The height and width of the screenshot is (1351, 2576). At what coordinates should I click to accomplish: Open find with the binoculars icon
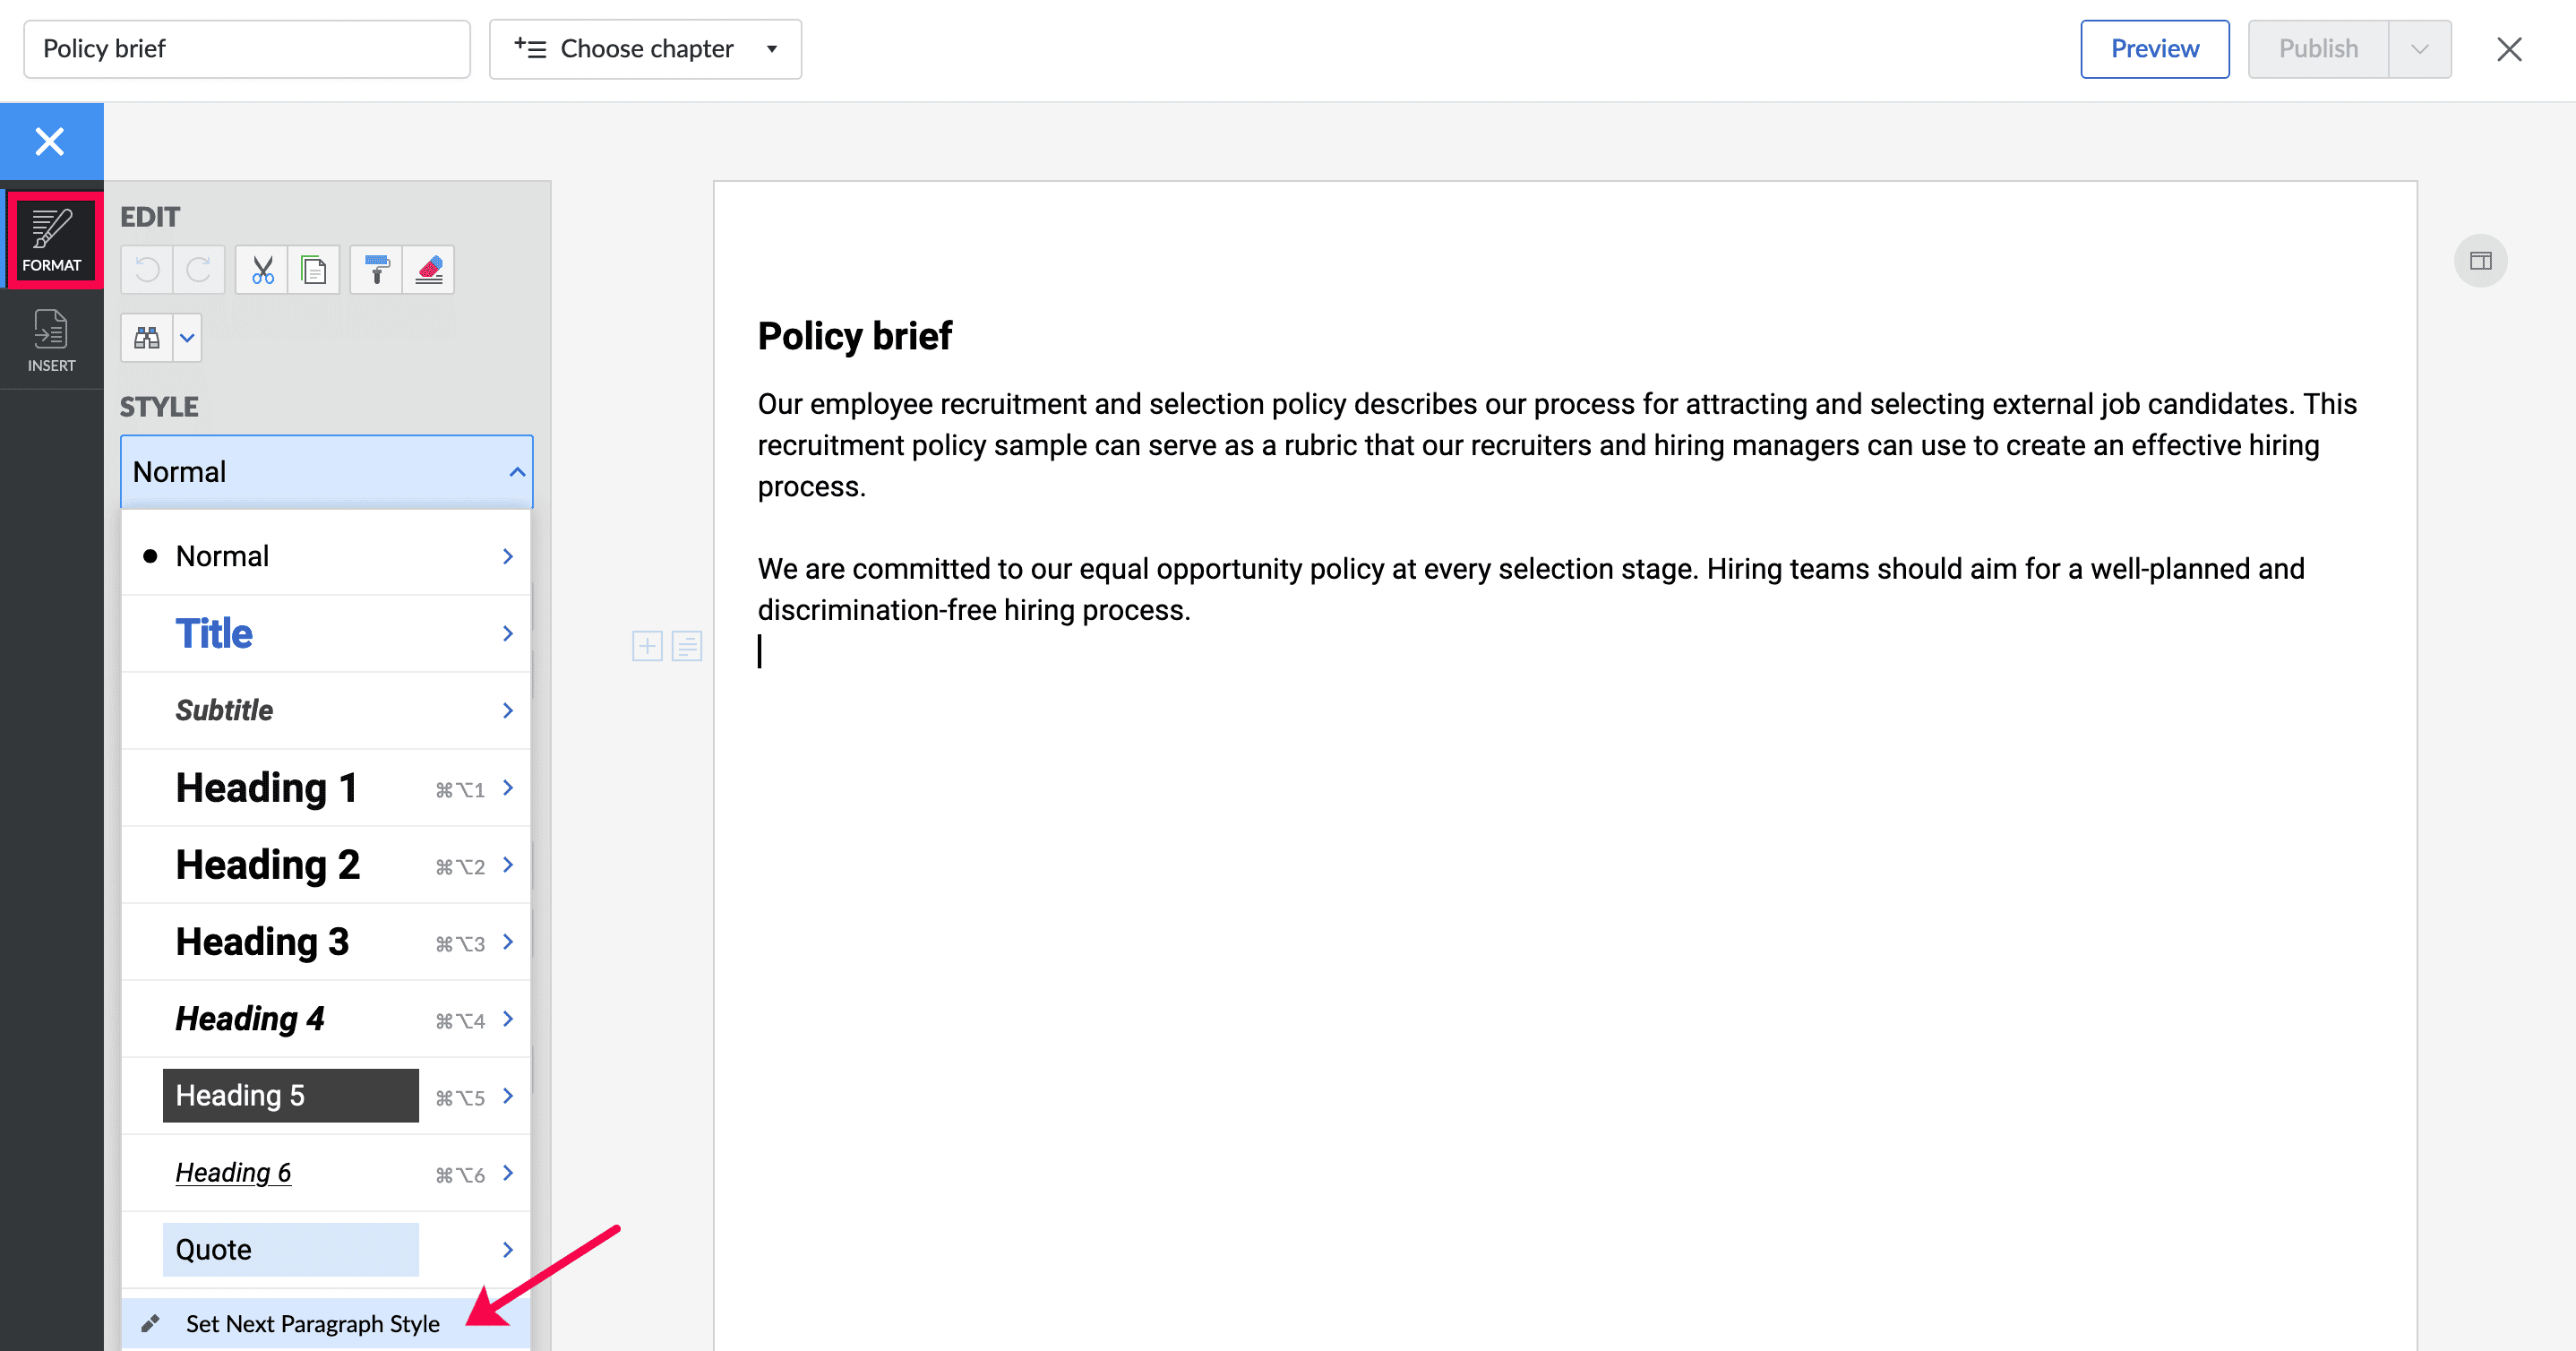(147, 338)
